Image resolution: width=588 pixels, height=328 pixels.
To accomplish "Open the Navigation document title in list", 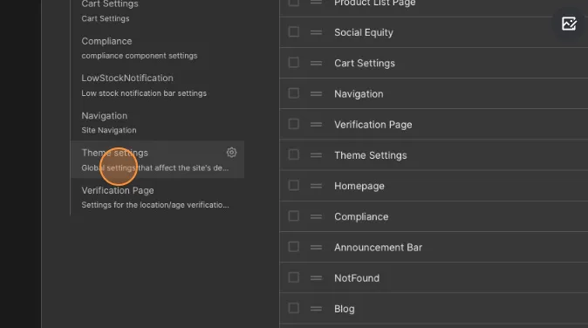I will (359, 94).
